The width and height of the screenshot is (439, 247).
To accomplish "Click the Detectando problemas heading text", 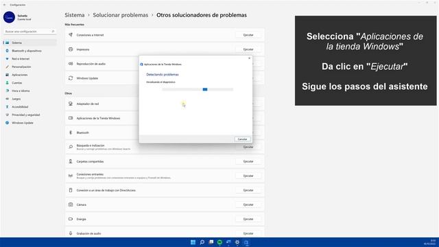I will click(163, 75).
